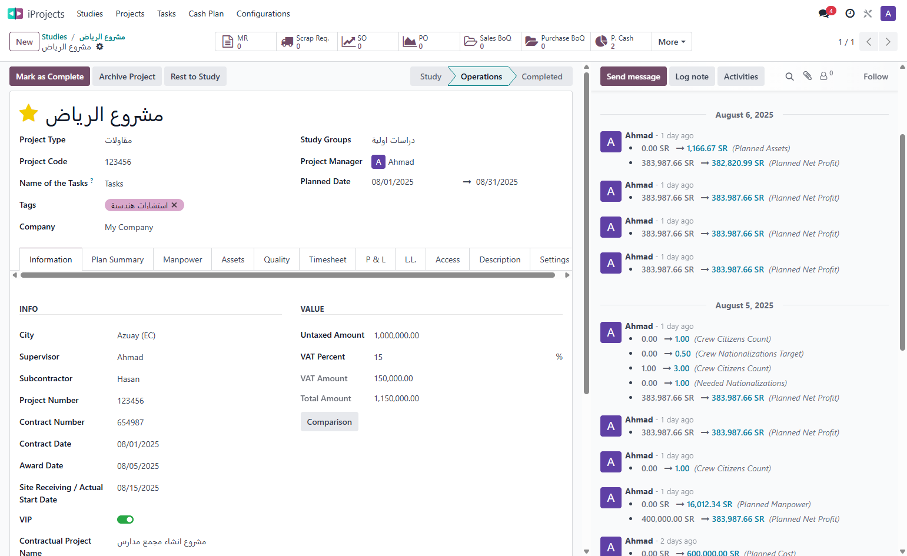
Task: Expand the More stat buttons dropdown
Action: coord(672,42)
